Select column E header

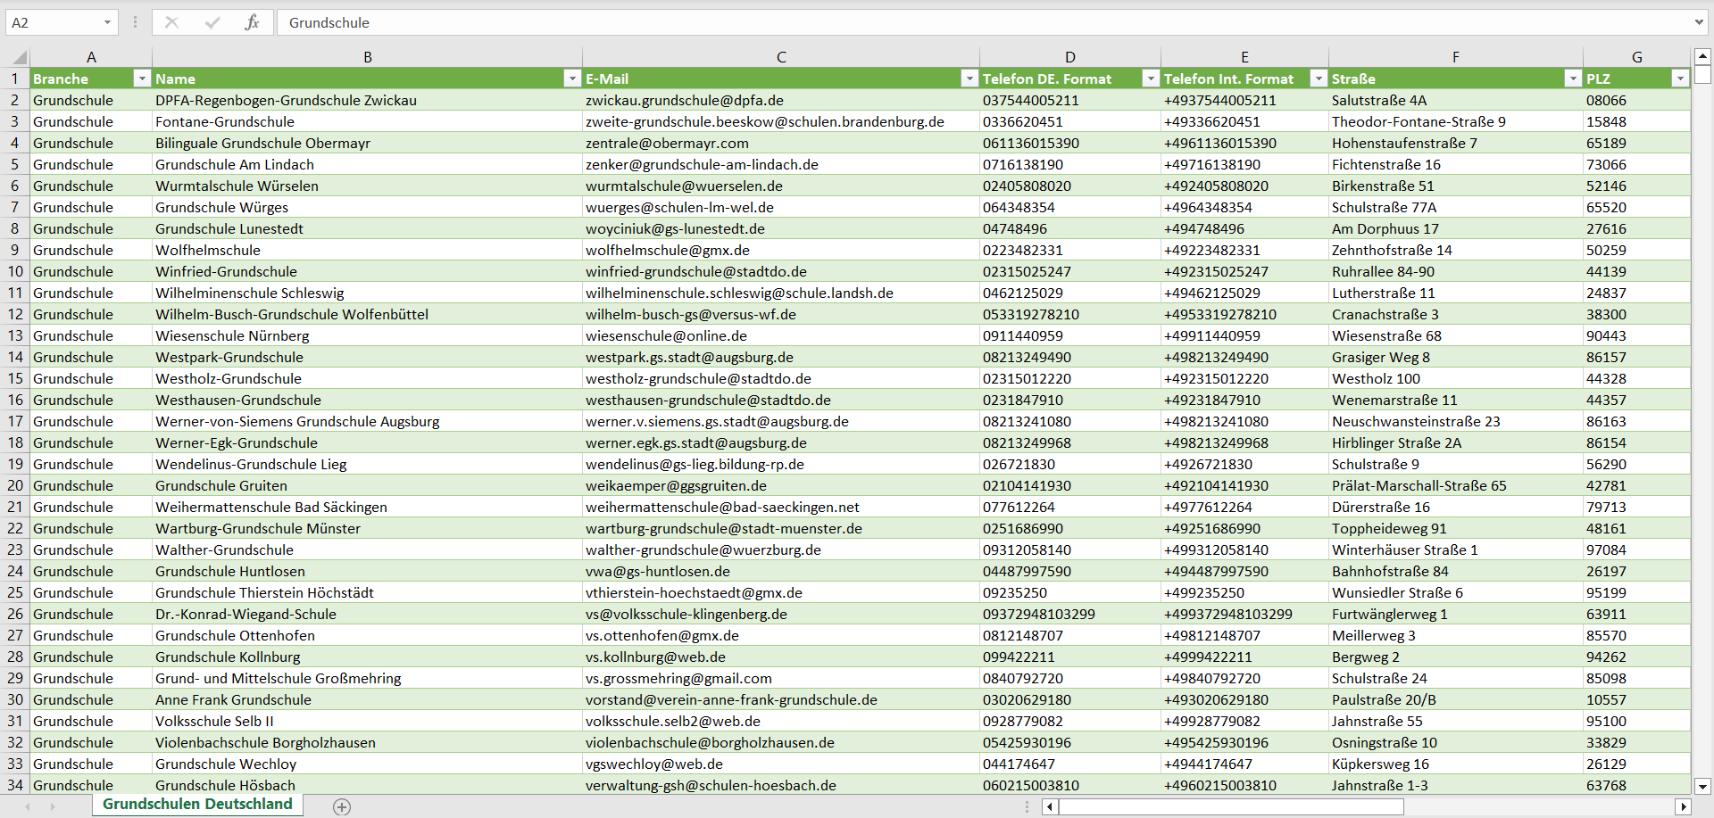tap(1244, 57)
